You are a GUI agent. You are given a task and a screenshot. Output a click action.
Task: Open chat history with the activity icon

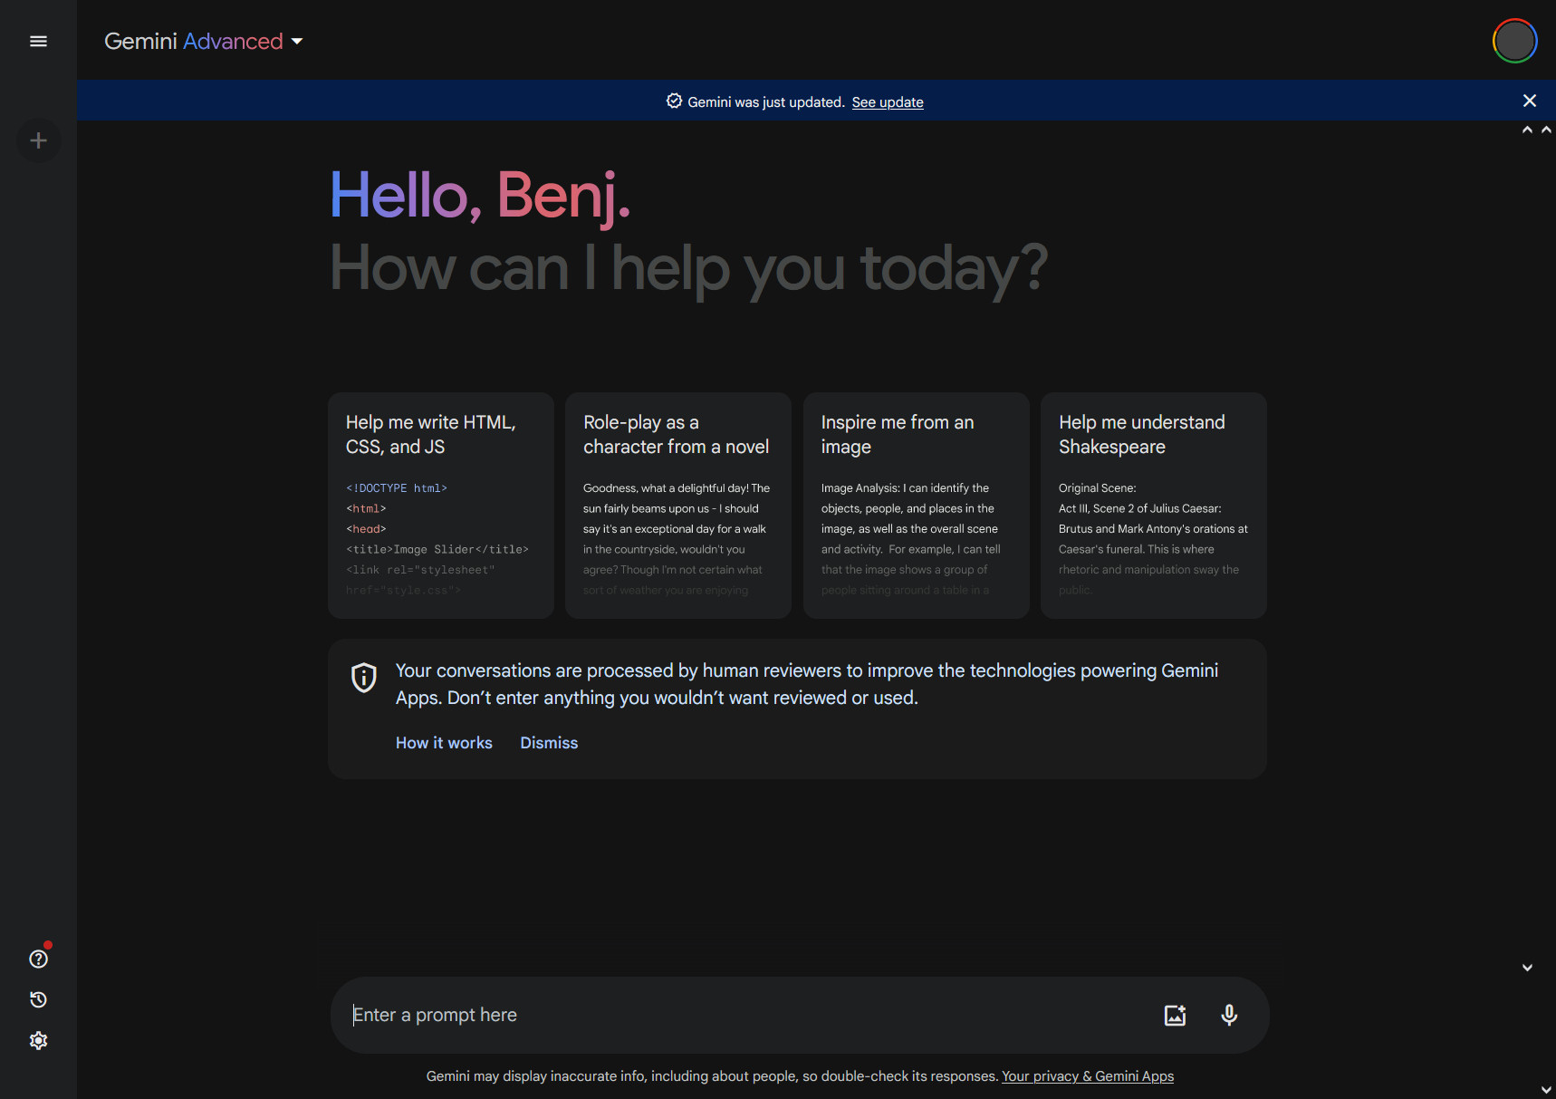pos(38,998)
